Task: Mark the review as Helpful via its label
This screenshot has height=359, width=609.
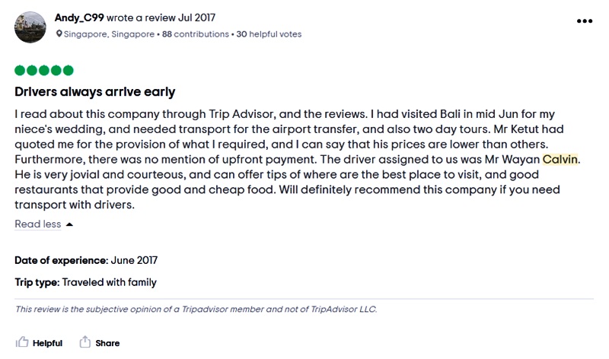Action: pos(47,343)
